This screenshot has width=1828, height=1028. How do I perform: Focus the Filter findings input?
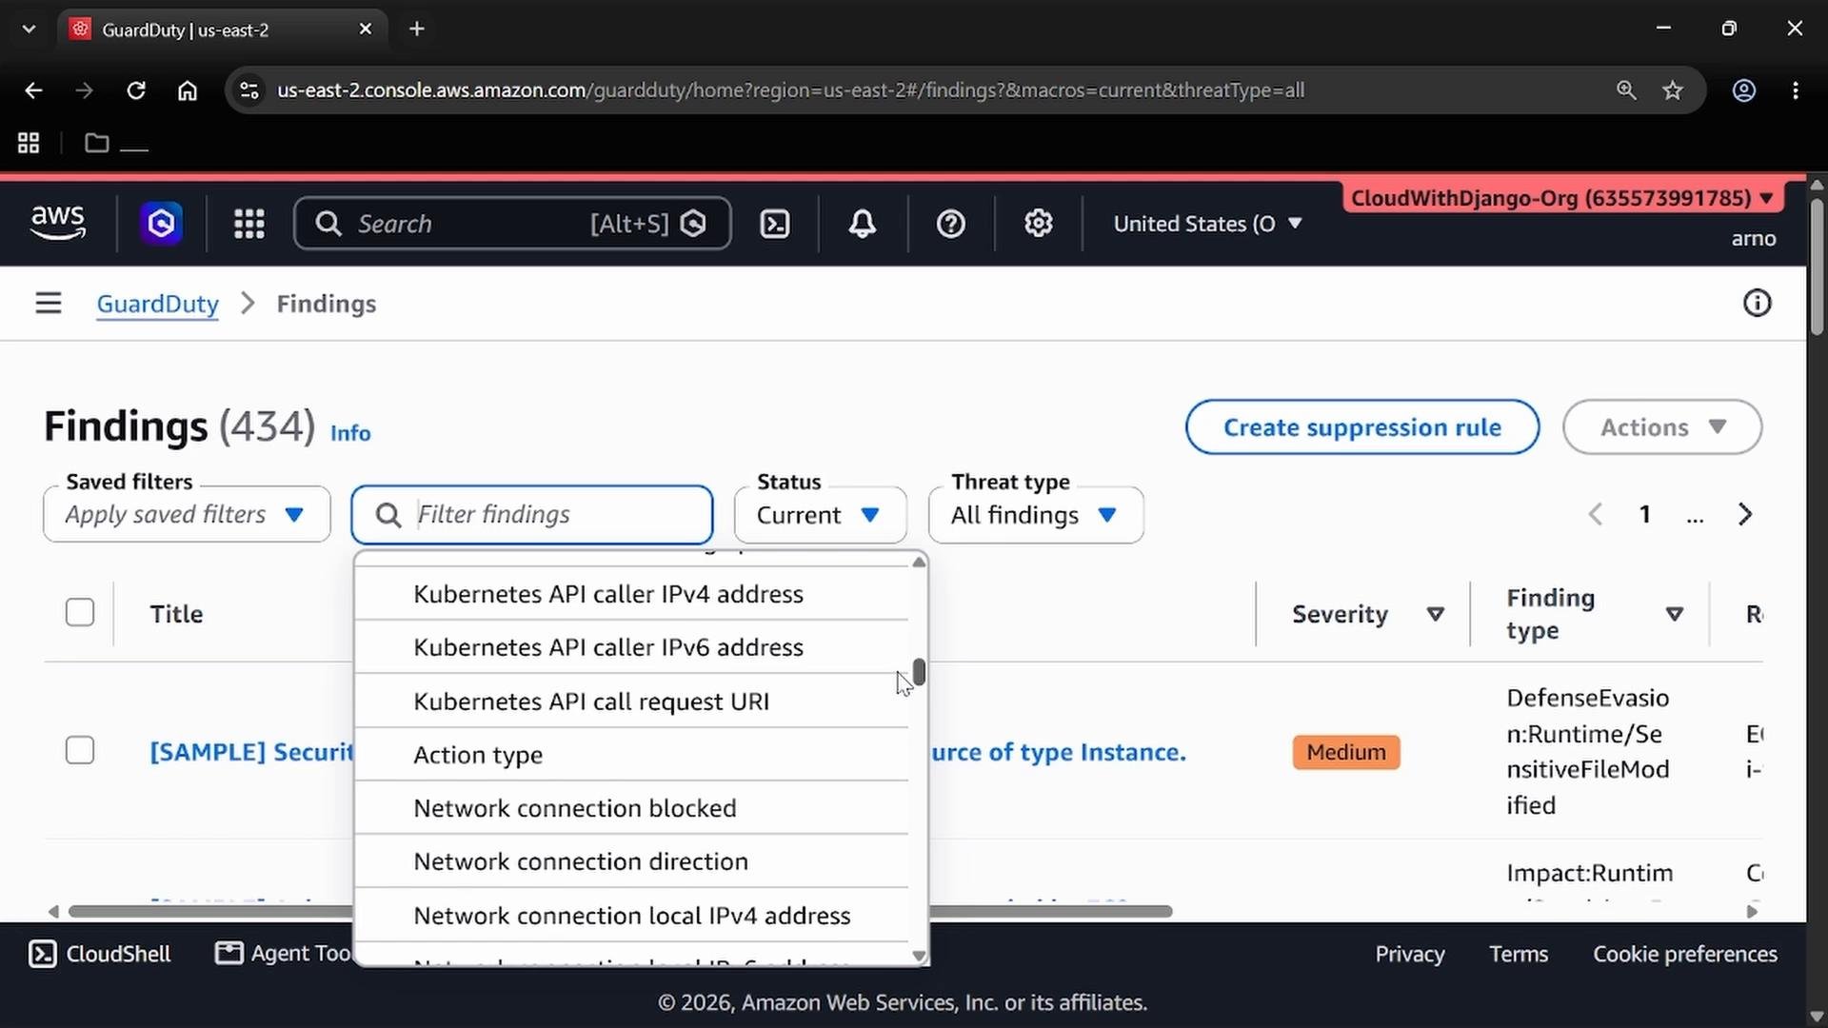532,515
